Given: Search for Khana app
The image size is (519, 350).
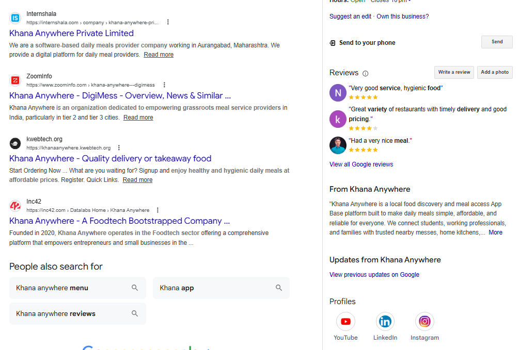Looking at the screenshot, I should point(221,288).
